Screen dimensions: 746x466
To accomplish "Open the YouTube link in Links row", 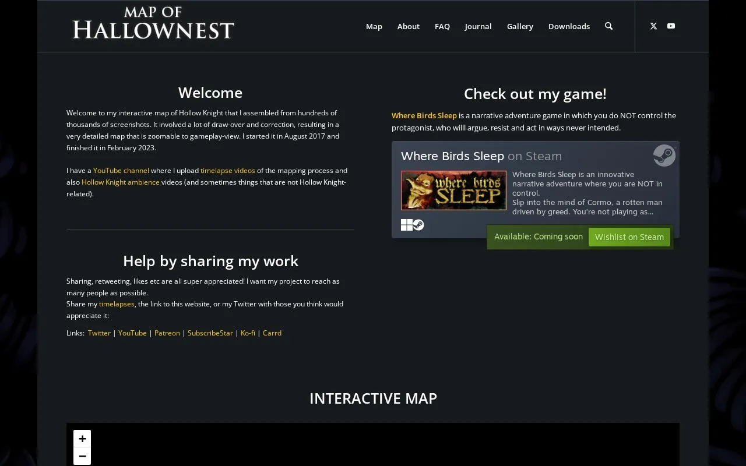I will 132,333.
